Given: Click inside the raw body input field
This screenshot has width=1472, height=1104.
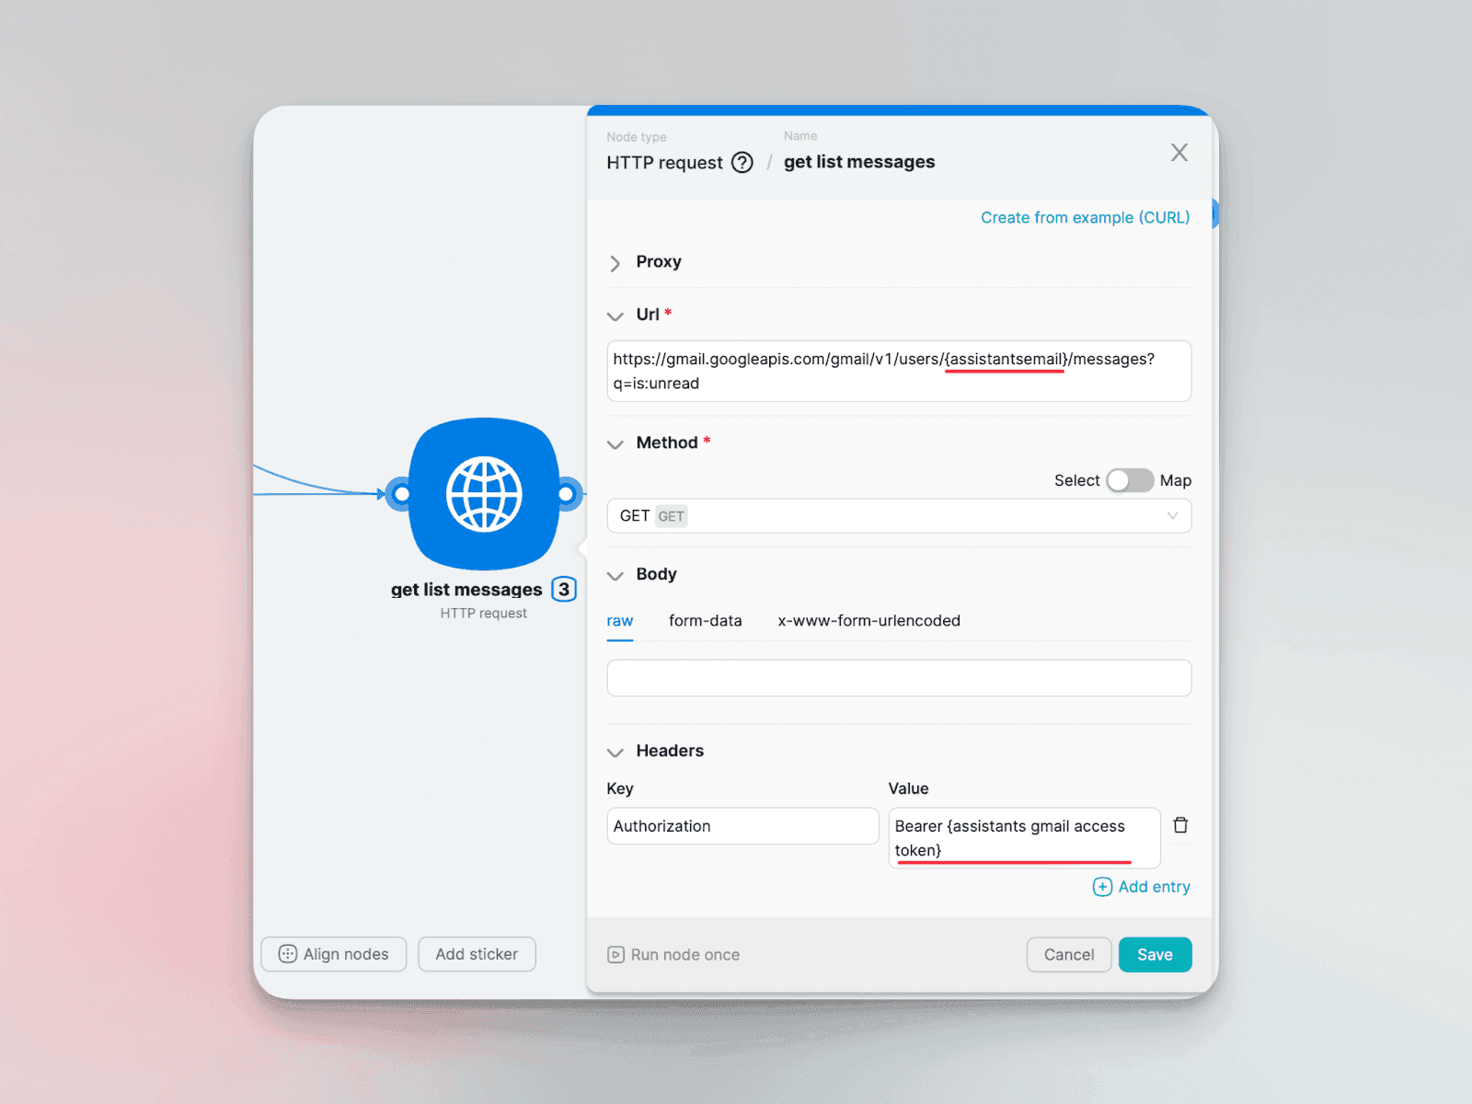Looking at the screenshot, I should 898,678.
